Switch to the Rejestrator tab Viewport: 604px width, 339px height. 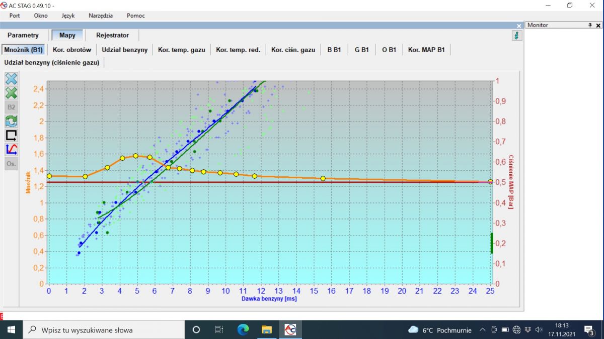pyautogui.click(x=112, y=35)
